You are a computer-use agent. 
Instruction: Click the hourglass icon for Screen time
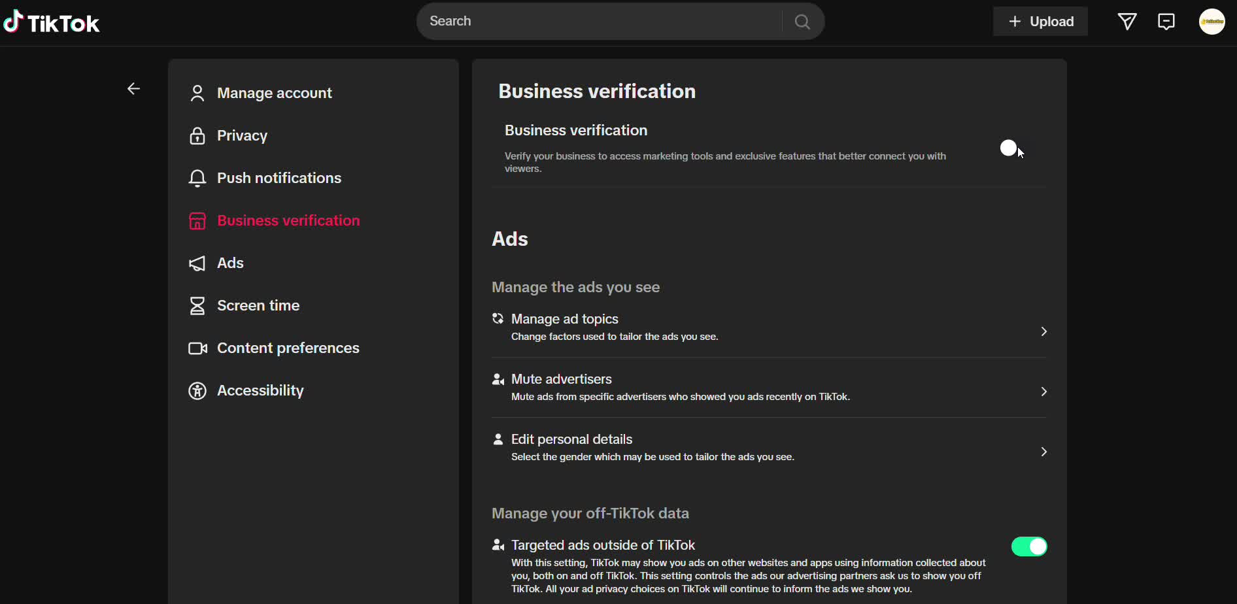197,306
